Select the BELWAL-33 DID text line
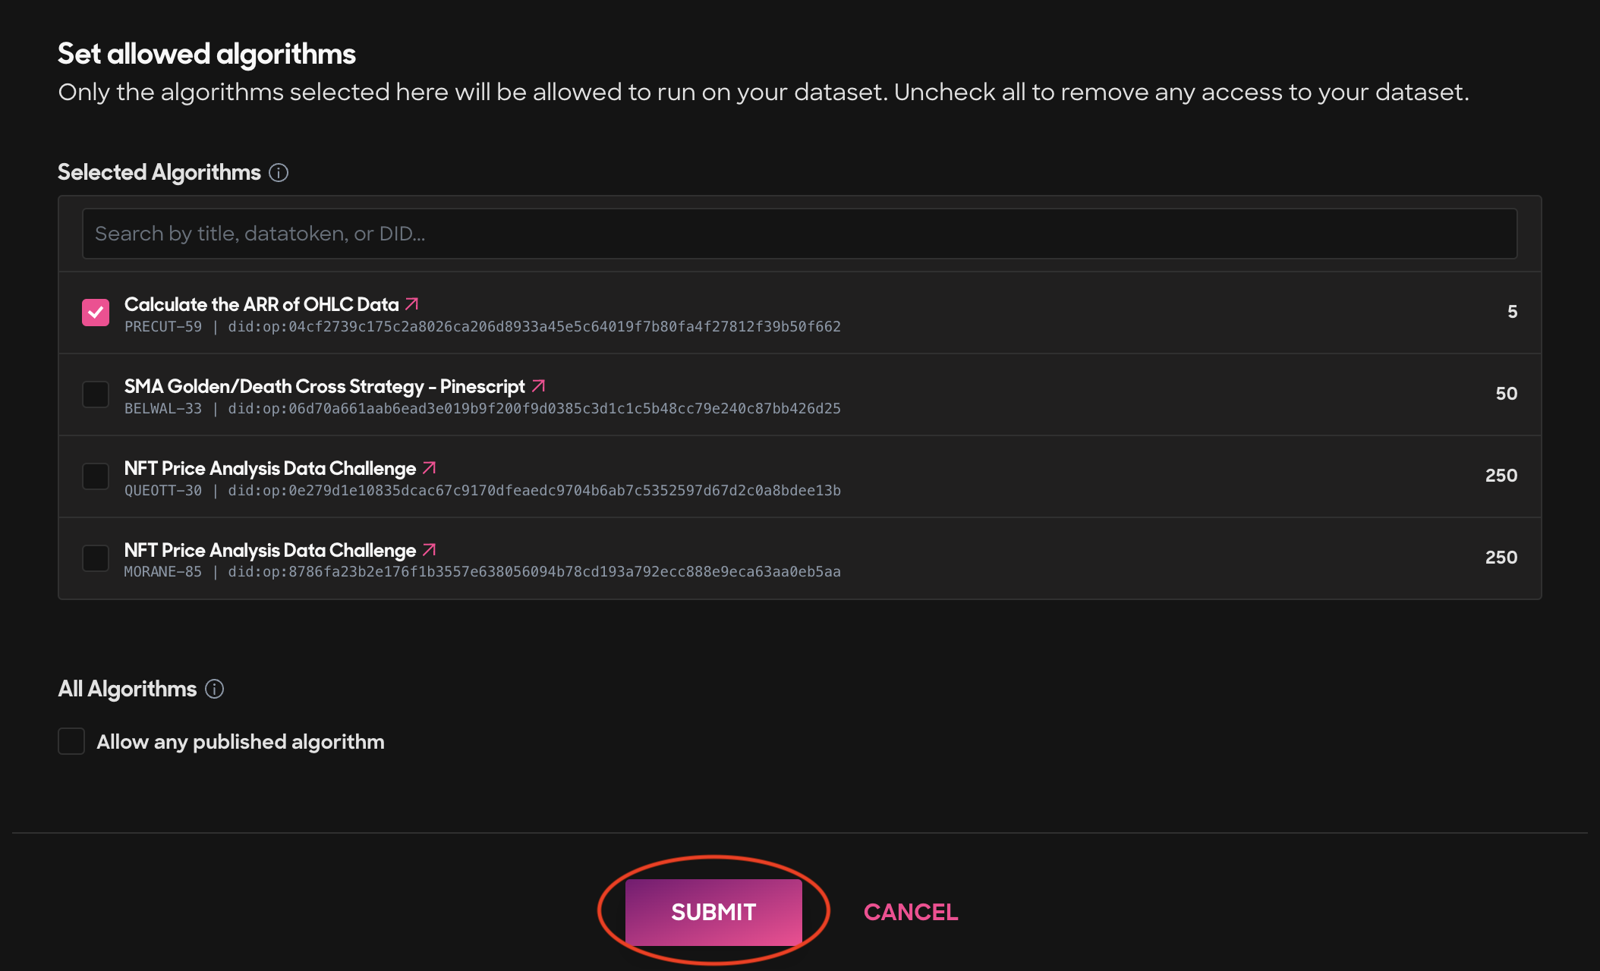Screen dimensions: 1600x971 (x=483, y=409)
